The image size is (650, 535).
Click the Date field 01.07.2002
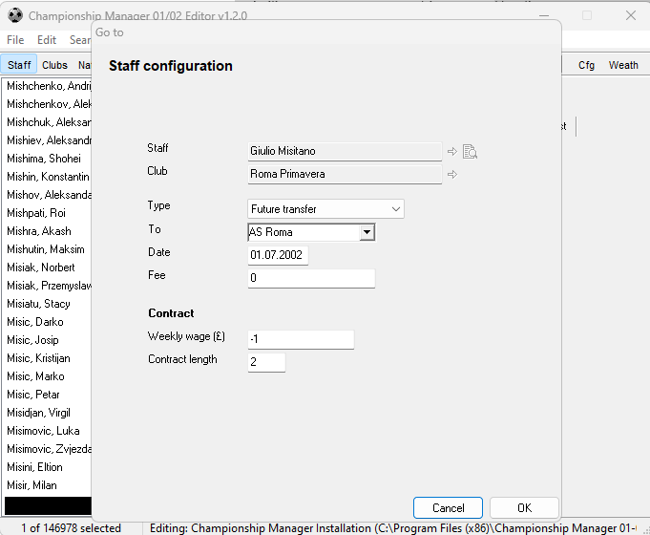tap(278, 255)
